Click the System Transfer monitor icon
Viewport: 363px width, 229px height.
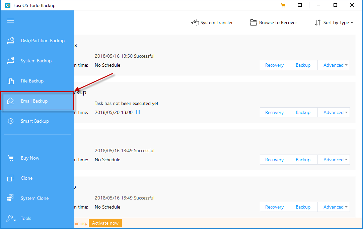click(x=195, y=22)
